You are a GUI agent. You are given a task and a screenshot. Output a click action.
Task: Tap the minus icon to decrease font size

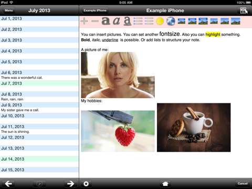click(x=95, y=21)
